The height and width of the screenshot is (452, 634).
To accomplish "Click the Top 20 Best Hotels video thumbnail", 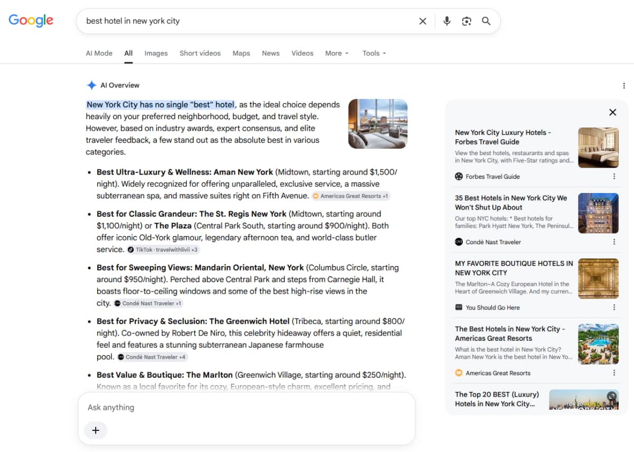I will [584, 399].
